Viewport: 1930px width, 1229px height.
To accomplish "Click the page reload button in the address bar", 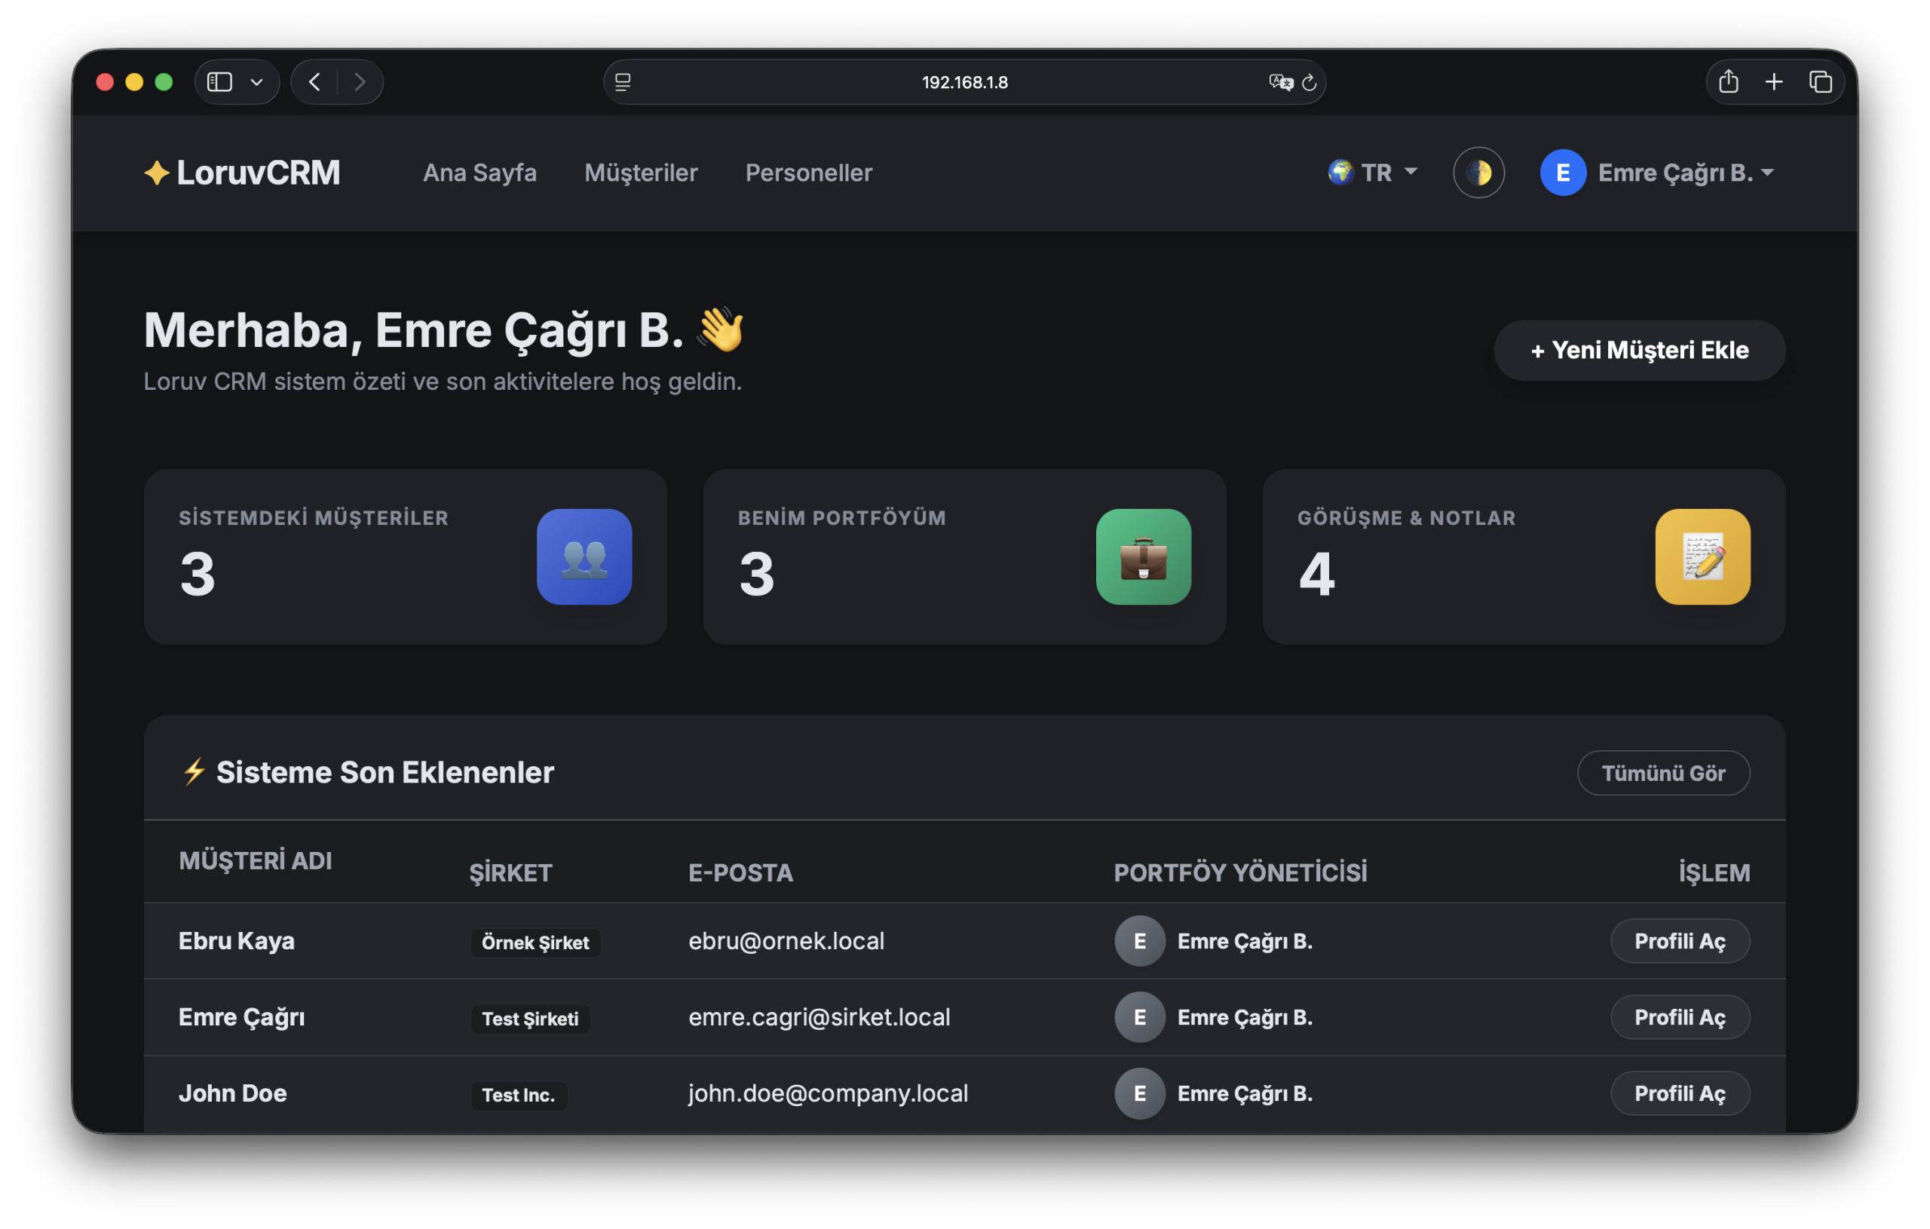I will click(x=1309, y=81).
